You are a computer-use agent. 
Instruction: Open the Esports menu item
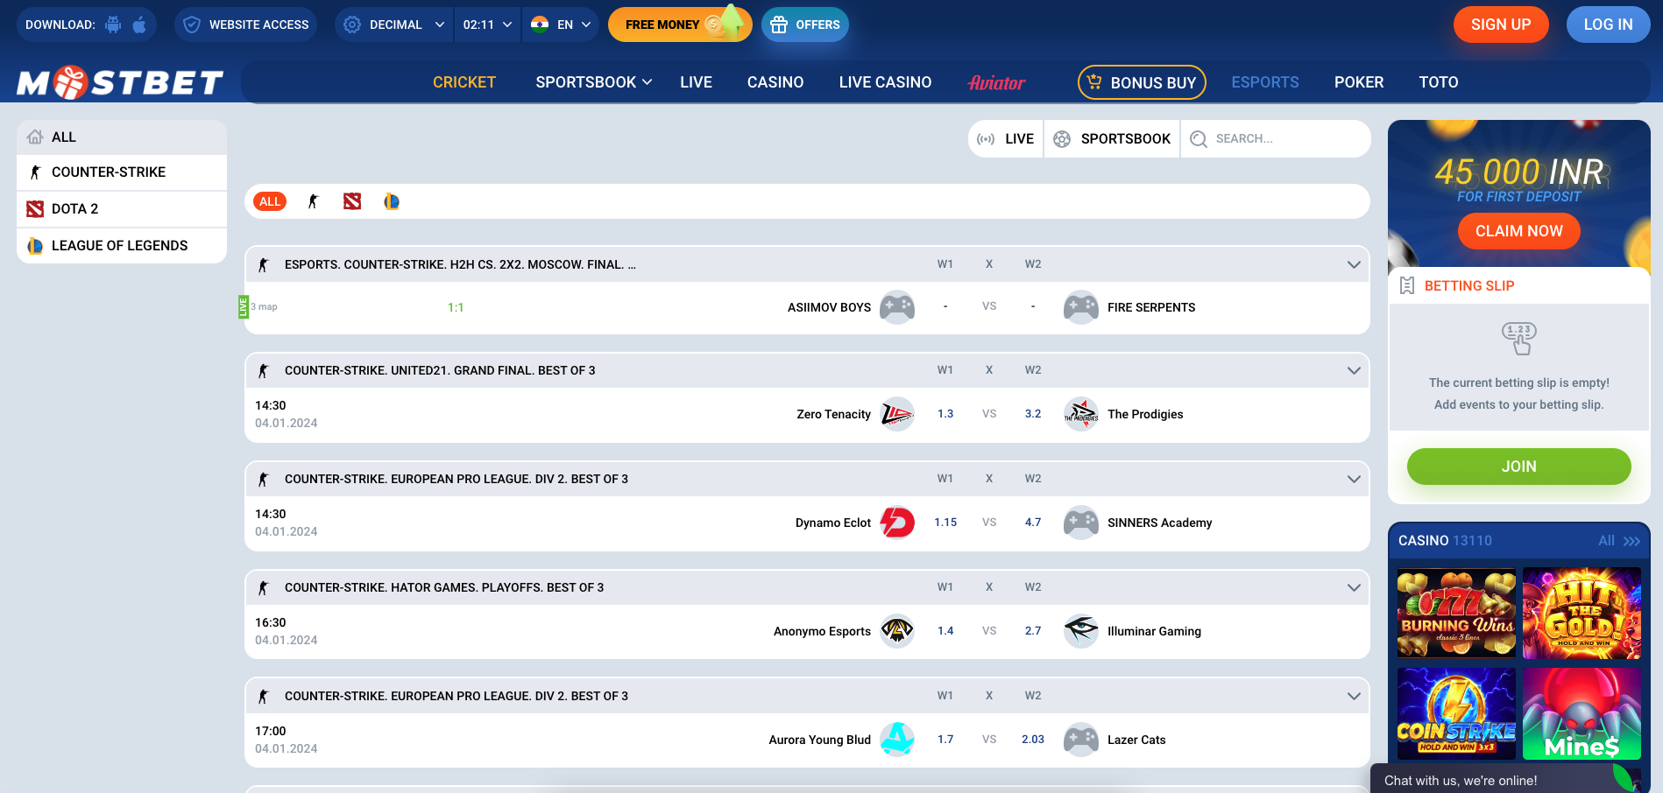click(x=1265, y=82)
